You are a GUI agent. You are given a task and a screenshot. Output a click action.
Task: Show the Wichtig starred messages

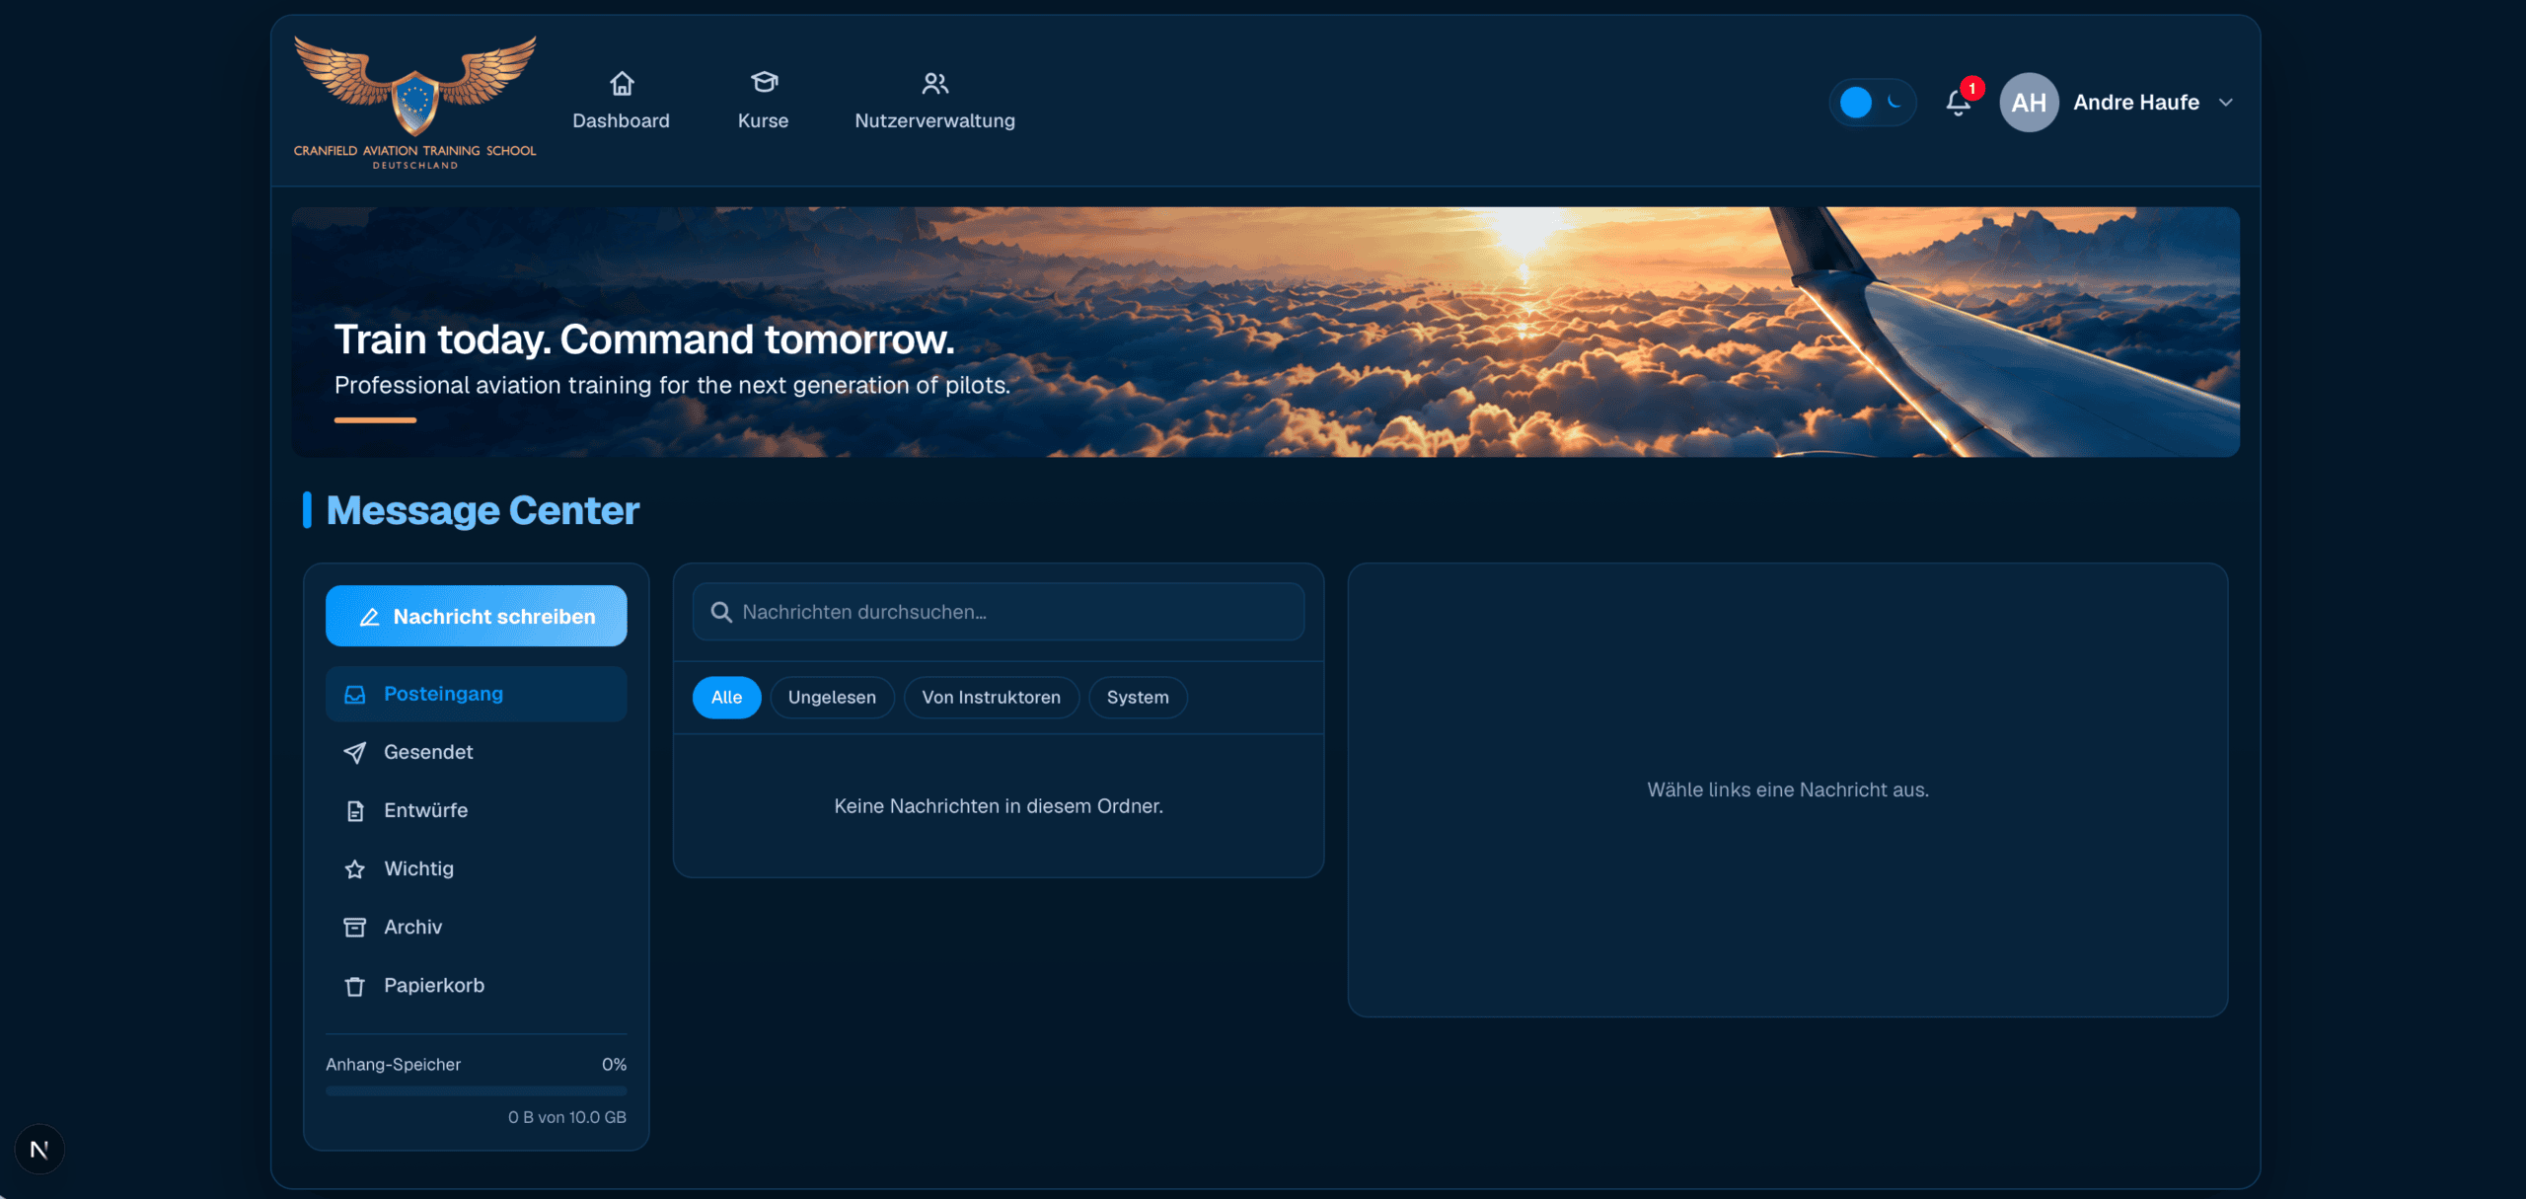(476, 868)
